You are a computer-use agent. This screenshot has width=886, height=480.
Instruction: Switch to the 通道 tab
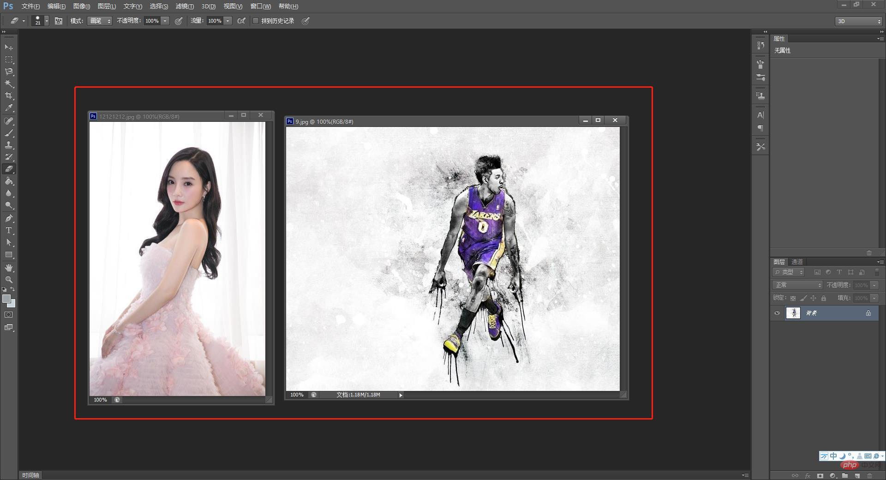click(x=797, y=262)
